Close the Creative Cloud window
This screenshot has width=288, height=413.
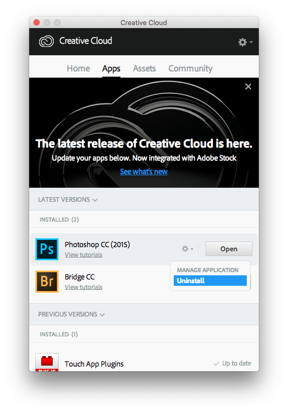pyautogui.click(x=37, y=22)
